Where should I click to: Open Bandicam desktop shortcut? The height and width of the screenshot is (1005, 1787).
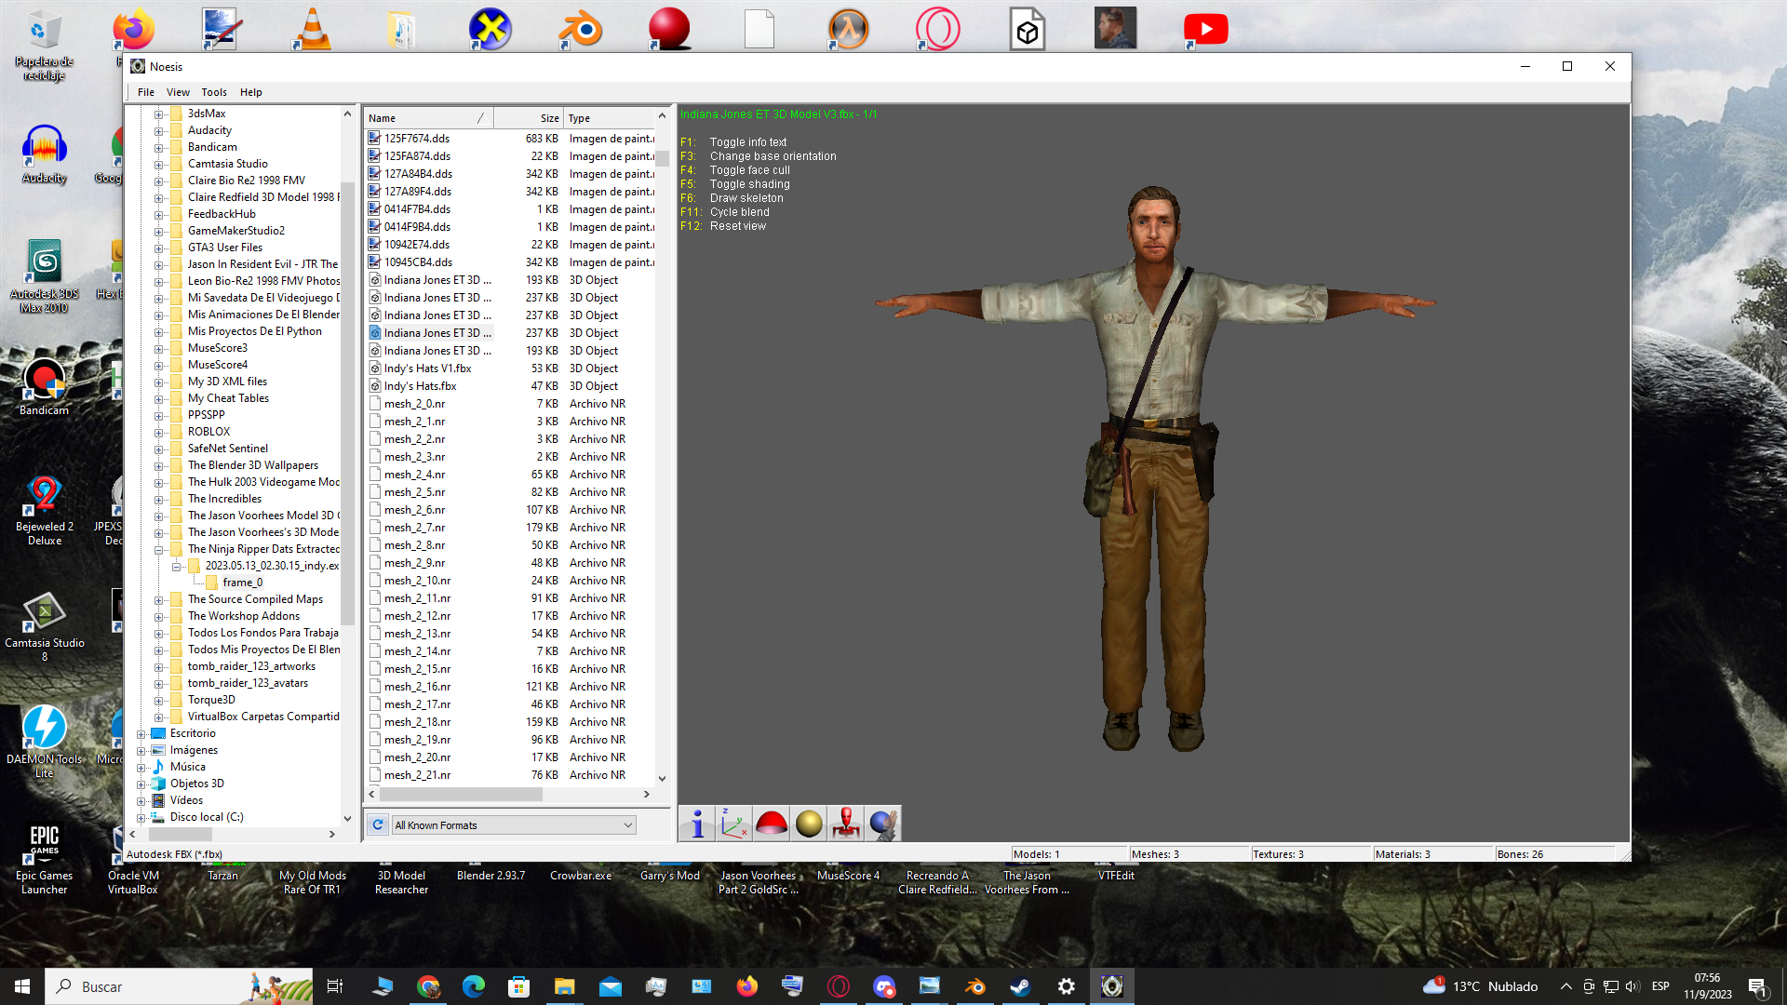click(x=44, y=387)
